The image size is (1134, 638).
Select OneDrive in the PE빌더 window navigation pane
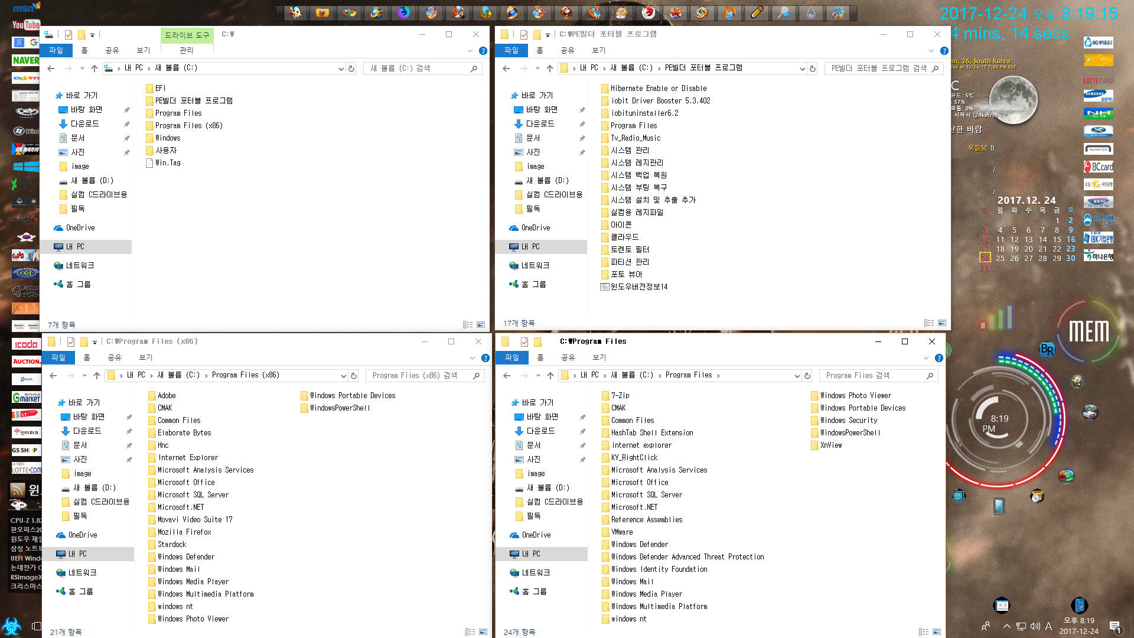click(536, 228)
